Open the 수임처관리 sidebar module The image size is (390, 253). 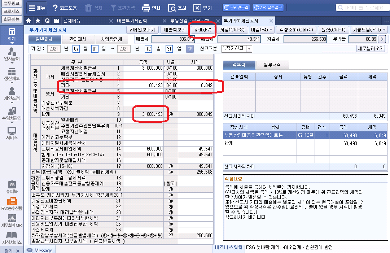pos(12,114)
